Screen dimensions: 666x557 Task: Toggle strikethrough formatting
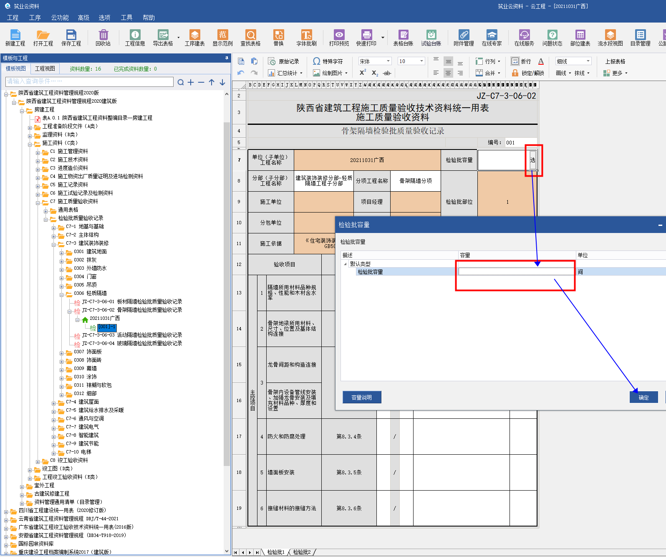[x=387, y=73]
